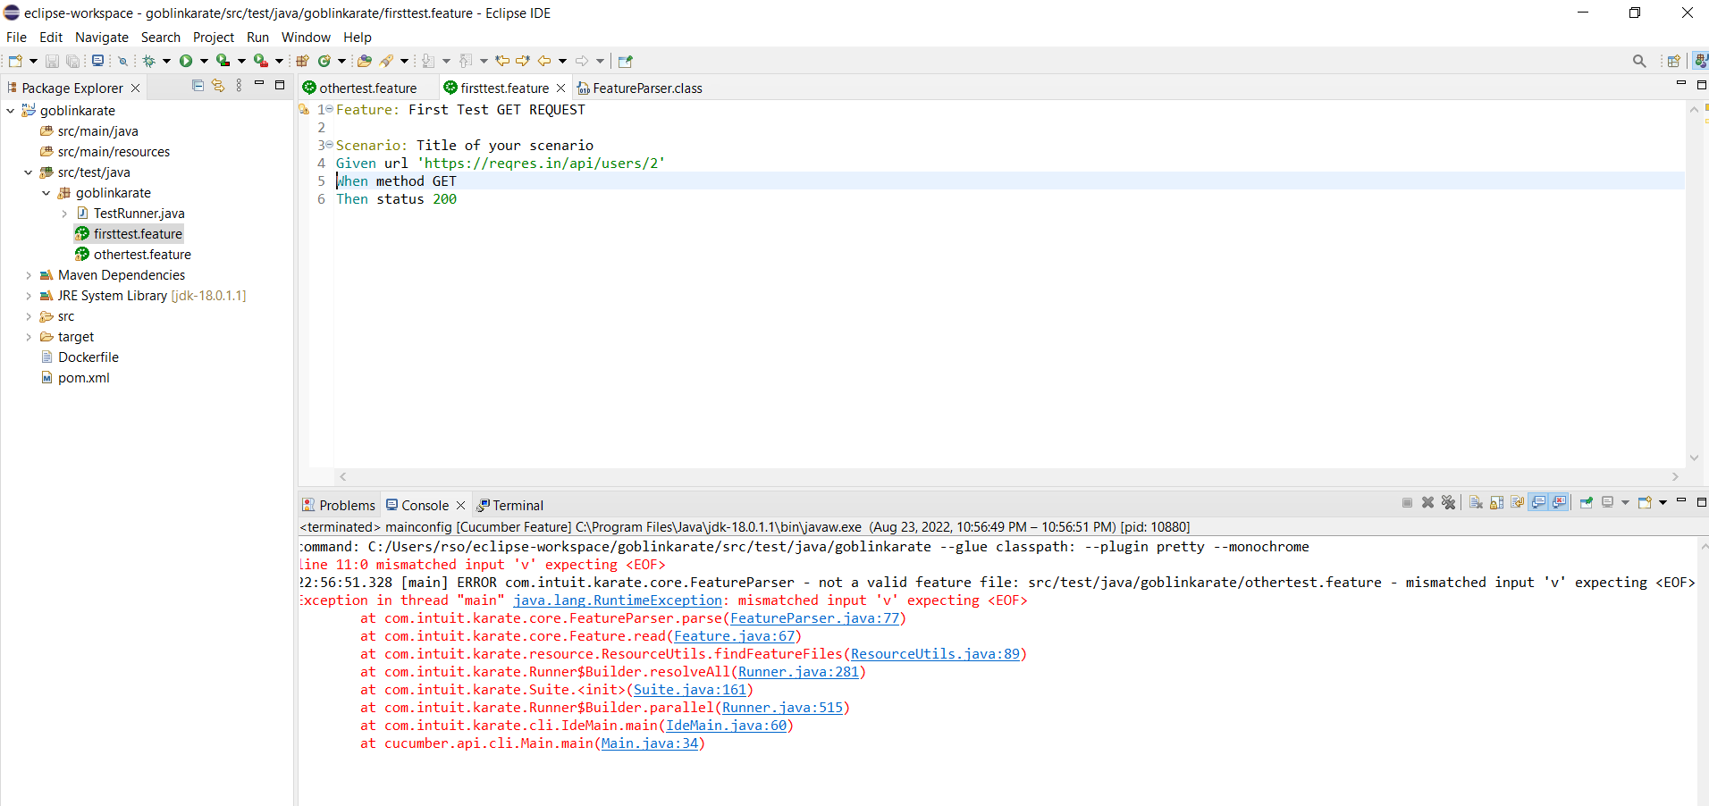This screenshot has height=806, width=1709.
Task: Open the FeatureParser.java:77 stack trace link
Action: [x=814, y=618]
